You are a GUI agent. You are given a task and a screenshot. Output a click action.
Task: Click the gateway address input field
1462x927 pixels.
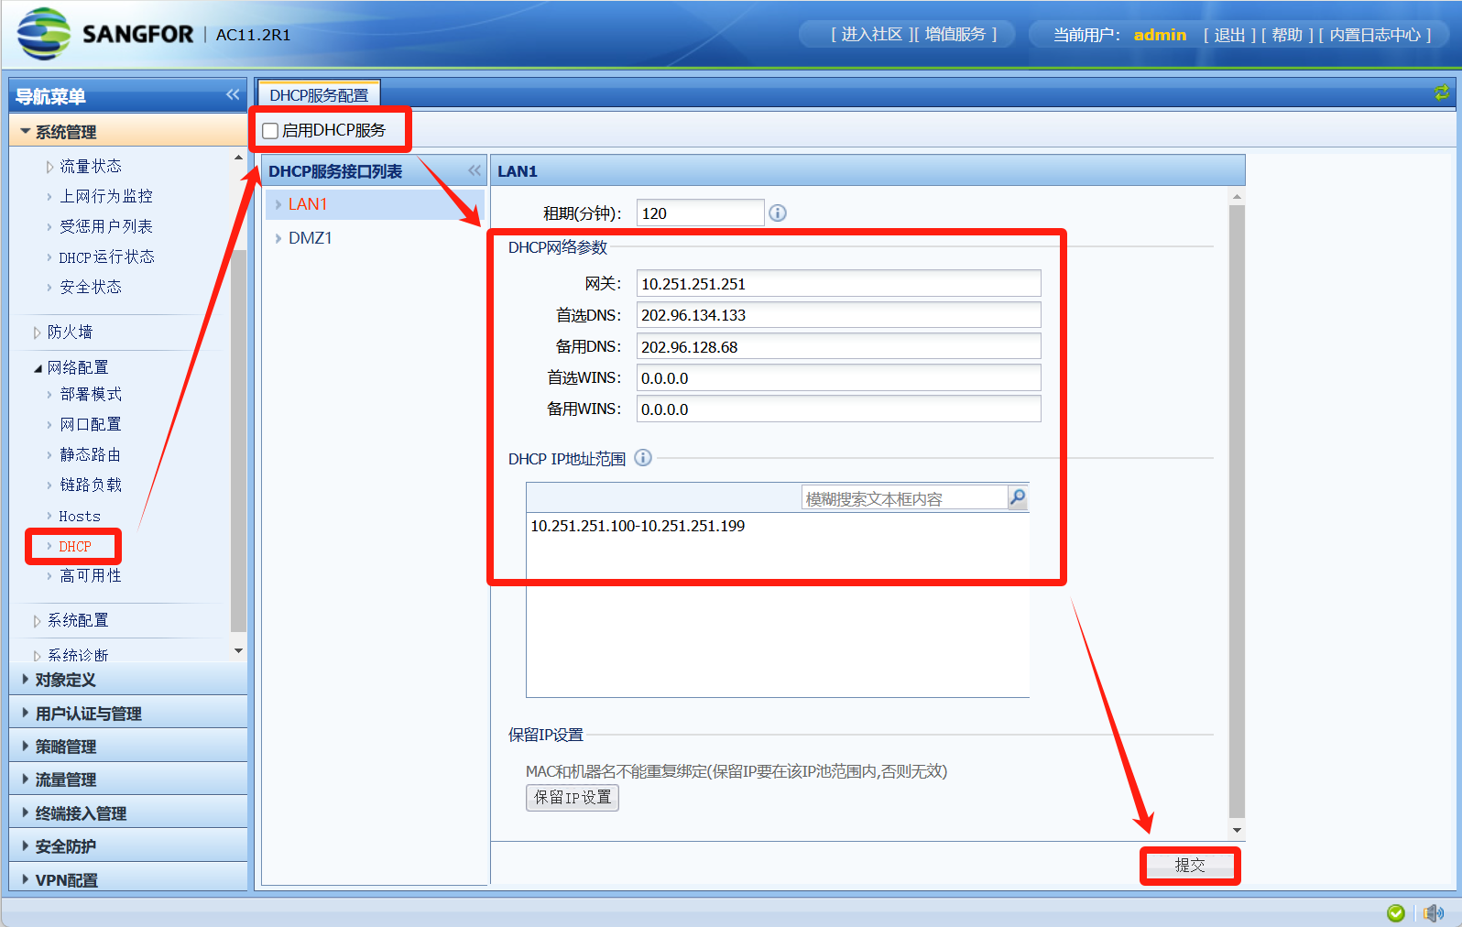coord(838,284)
